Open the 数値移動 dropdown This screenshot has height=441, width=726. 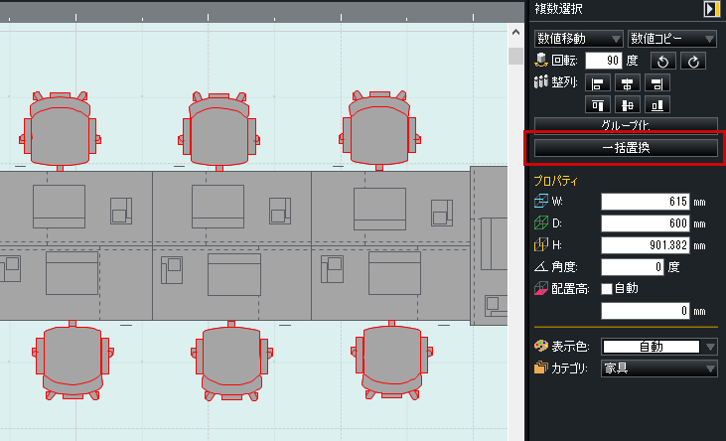(x=578, y=39)
